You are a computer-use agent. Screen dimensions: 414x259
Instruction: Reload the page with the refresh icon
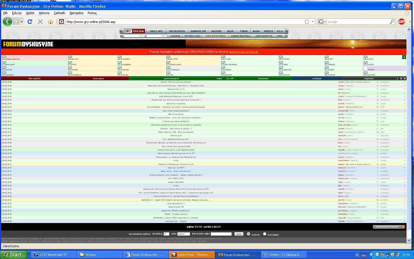point(30,22)
